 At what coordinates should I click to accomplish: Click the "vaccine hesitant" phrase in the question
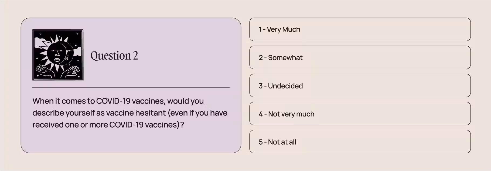click(x=136, y=113)
